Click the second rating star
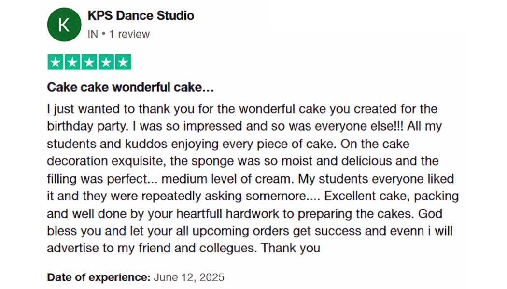Screen dimensions: 507x289 point(72,62)
